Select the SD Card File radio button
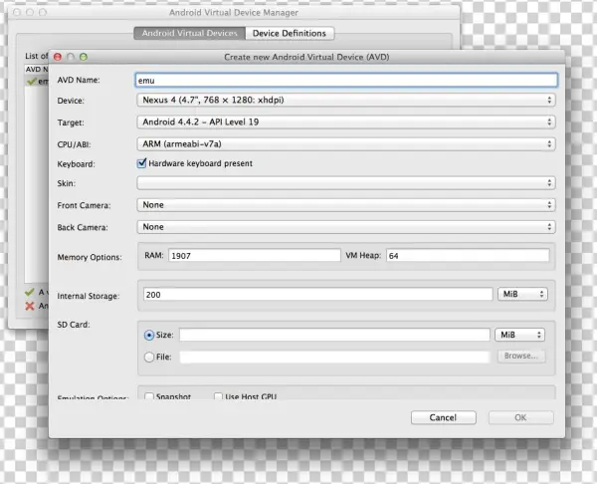Viewport: 597px width, 484px height. click(150, 356)
